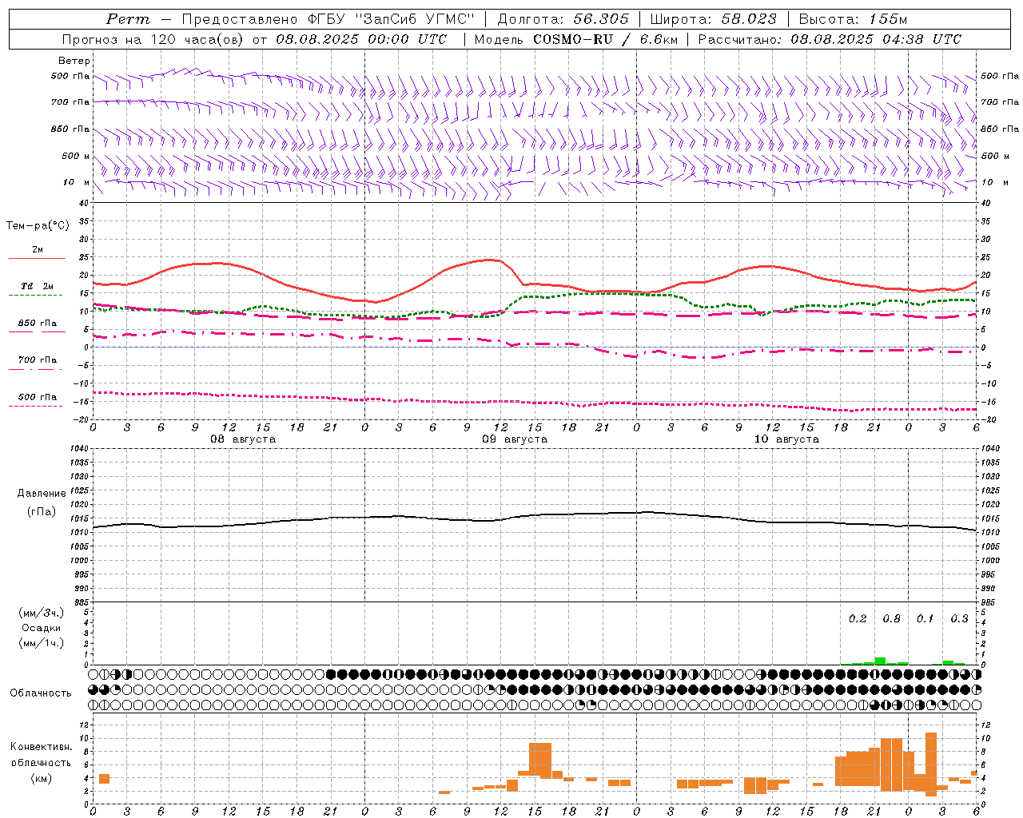Click the 'Давление' pressure panel label
The image size is (1023, 818).
[x=41, y=494]
